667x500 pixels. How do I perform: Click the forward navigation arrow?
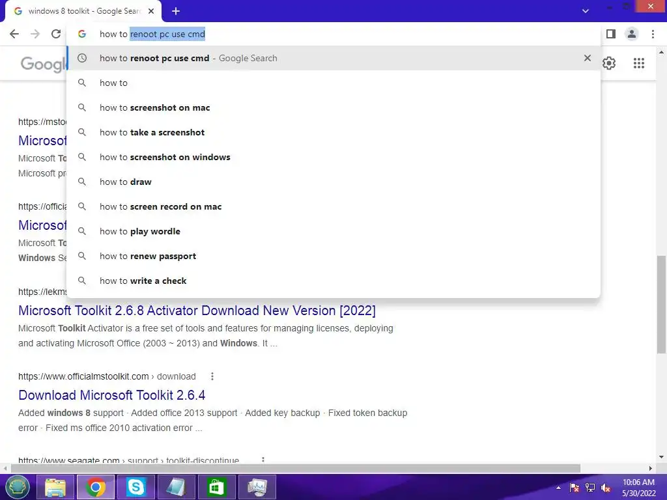pyautogui.click(x=35, y=34)
